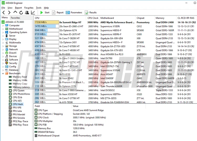This screenshot has width=197, height=141.
Task: Click 'Socket AM4 / A0' value
Action: pos(81,114)
